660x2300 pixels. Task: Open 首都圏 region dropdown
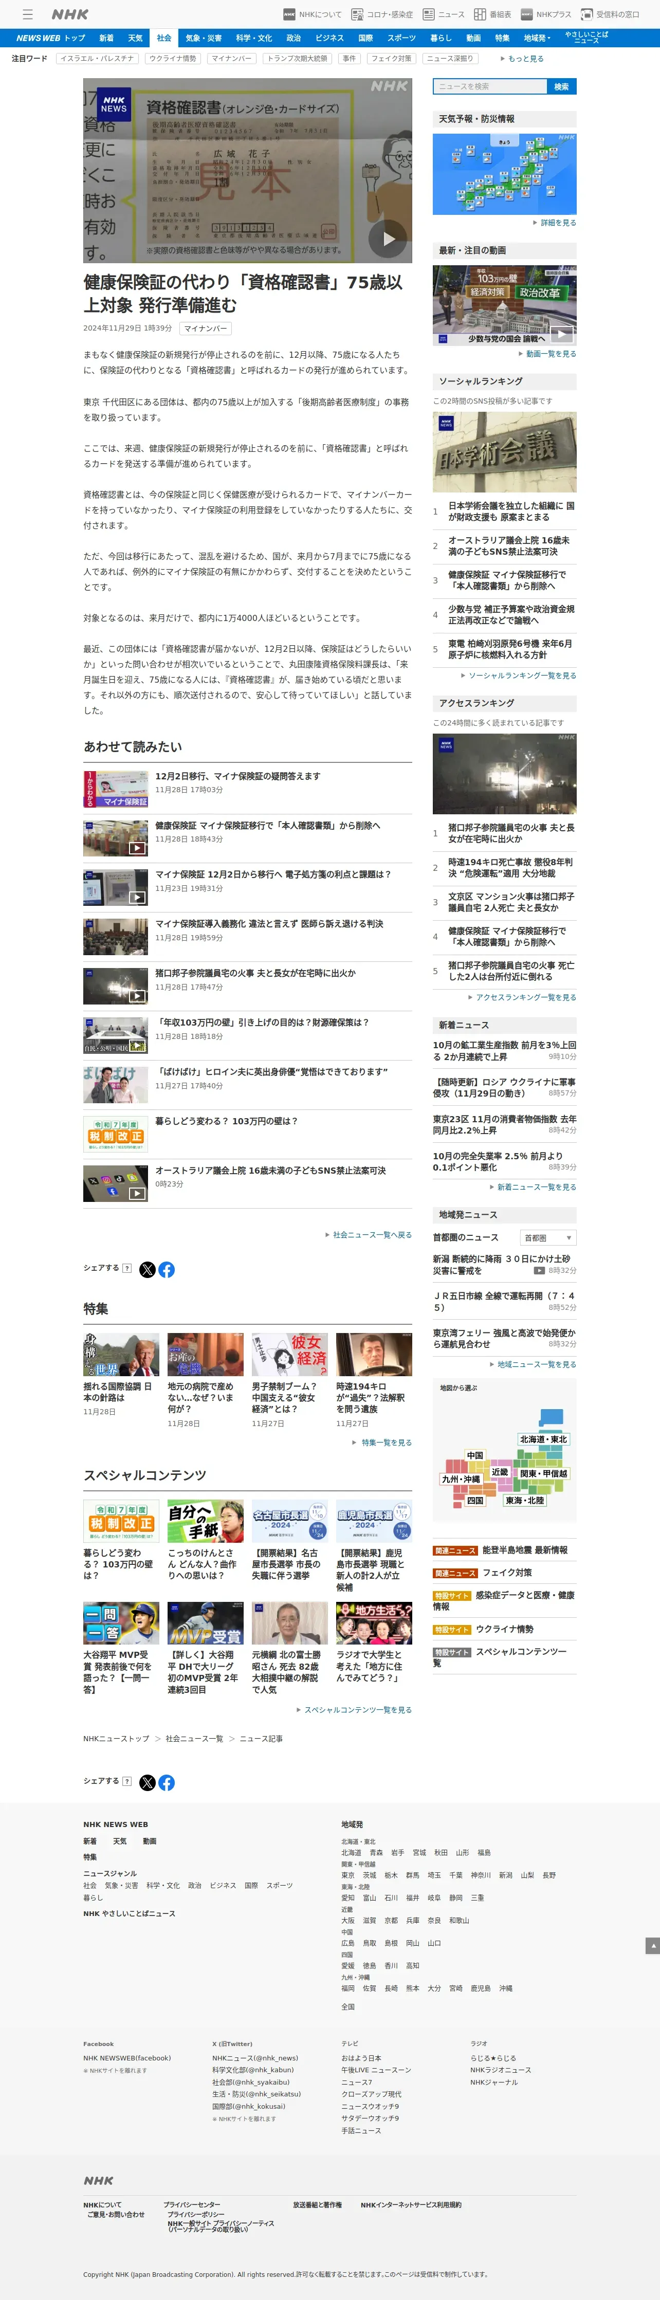tap(548, 1237)
